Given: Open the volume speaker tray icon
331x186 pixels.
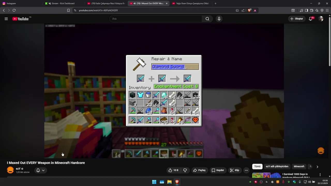Looking at the screenshot, I should [310, 182].
